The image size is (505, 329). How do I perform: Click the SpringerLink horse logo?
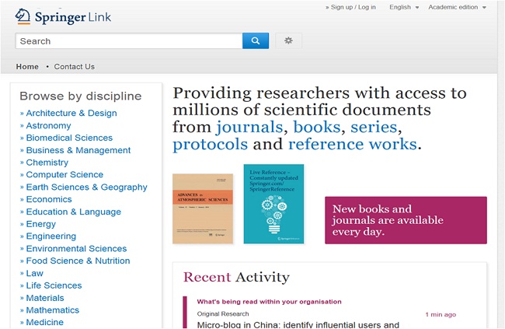pyautogui.click(x=23, y=16)
